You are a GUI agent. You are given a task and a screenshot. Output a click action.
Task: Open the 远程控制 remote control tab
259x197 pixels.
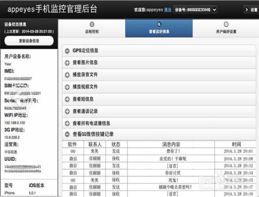pos(92,28)
